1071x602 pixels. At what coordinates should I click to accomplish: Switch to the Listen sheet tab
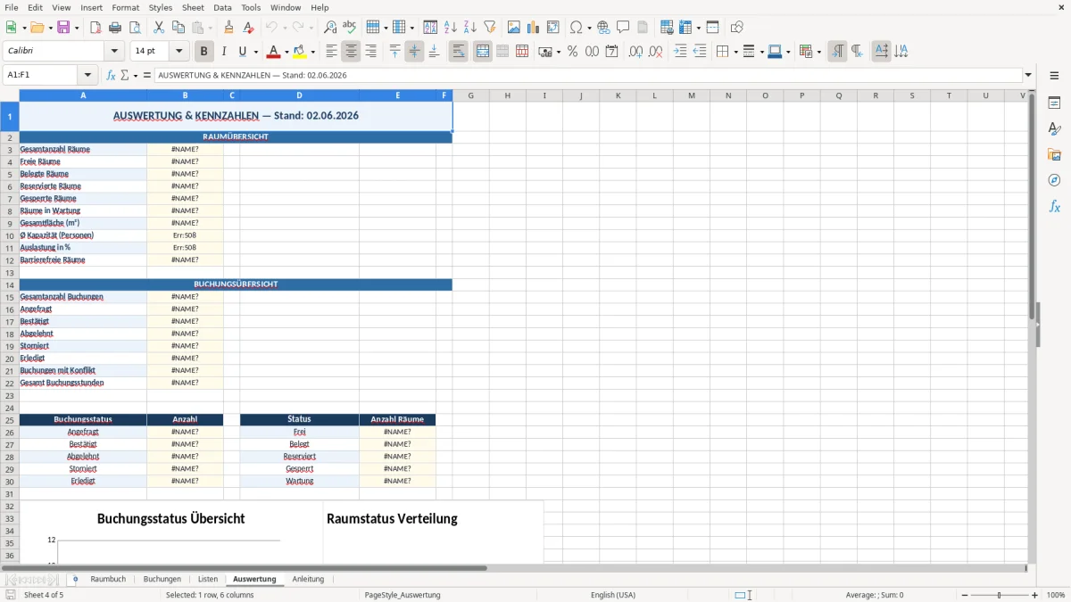coord(208,579)
